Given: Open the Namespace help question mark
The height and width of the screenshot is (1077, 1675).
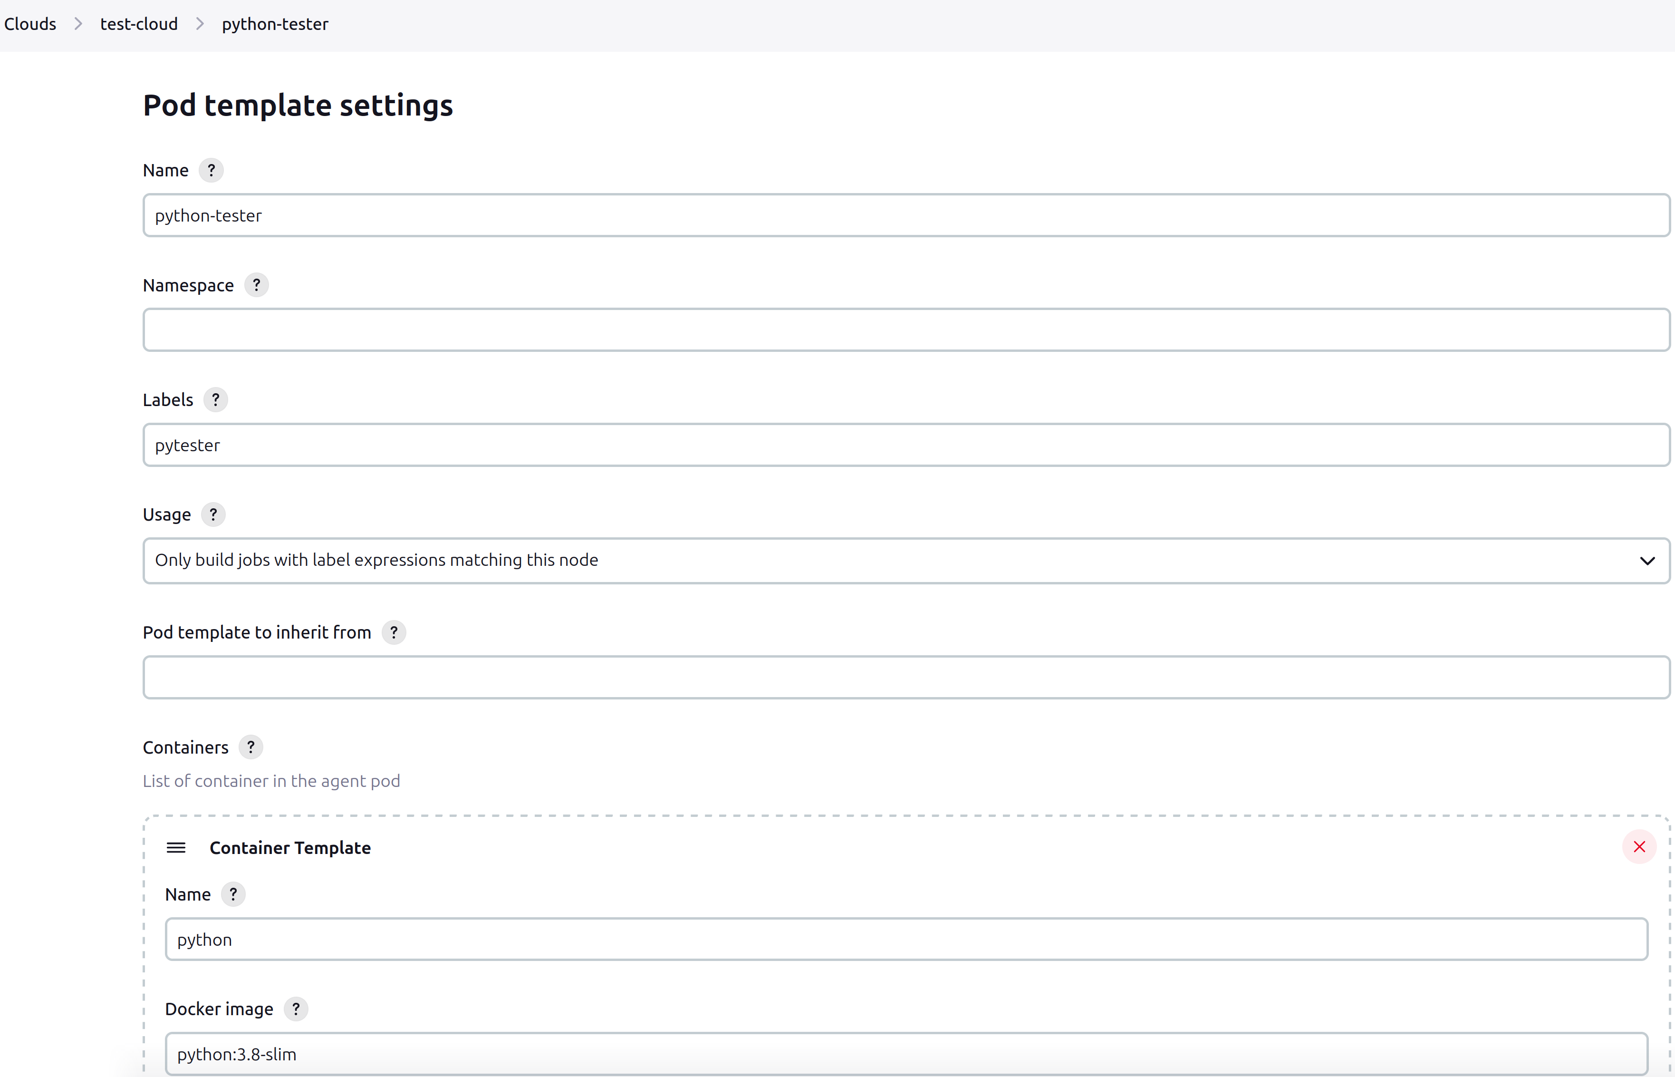Looking at the screenshot, I should click(257, 285).
